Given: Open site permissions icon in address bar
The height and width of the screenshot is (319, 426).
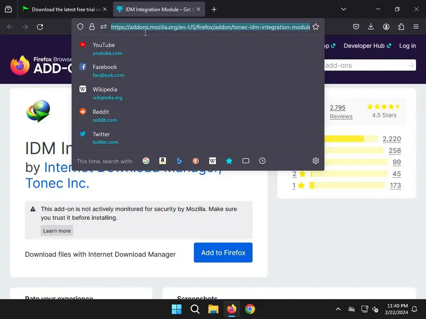Looking at the screenshot, I should (x=104, y=27).
